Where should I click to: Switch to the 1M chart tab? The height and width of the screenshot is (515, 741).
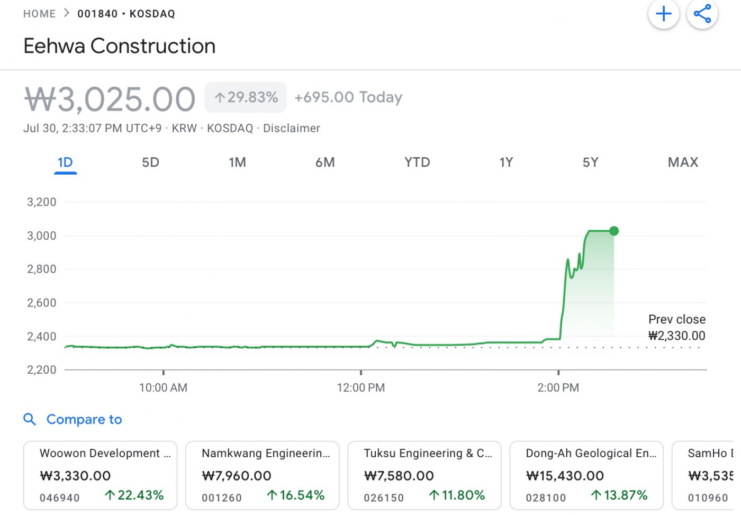(237, 162)
